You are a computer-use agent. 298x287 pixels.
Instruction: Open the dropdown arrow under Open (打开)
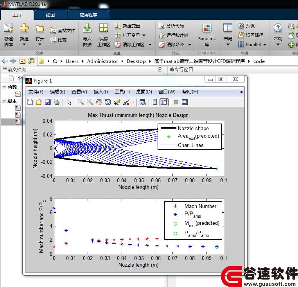[x=40, y=45]
